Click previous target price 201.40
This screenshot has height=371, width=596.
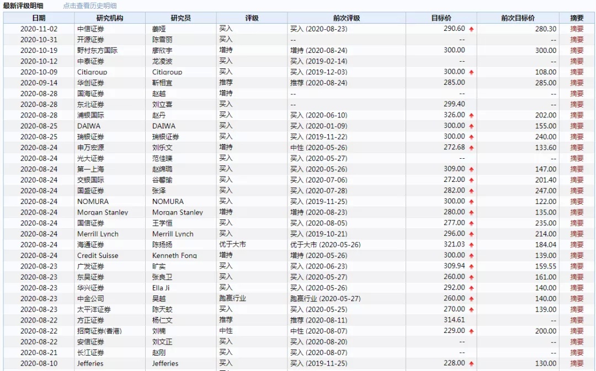[x=545, y=180]
